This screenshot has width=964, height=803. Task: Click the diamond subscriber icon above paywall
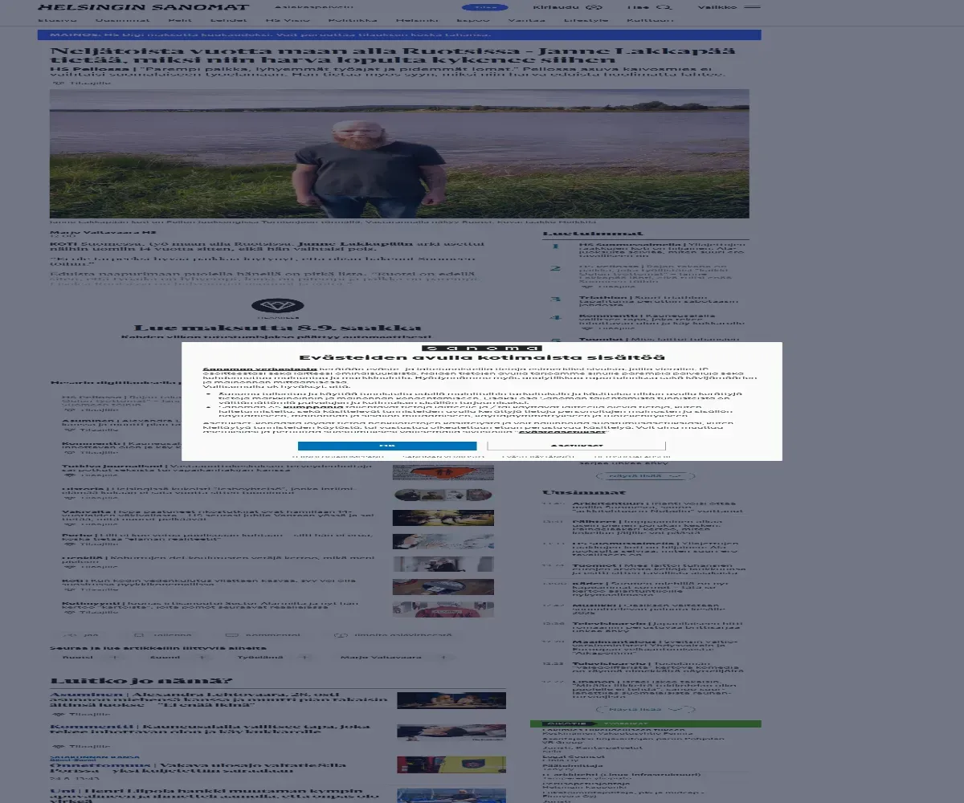click(x=277, y=306)
